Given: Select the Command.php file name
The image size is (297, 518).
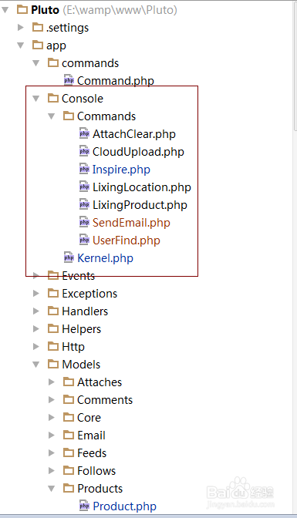Looking at the screenshot, I should (116, 81).
